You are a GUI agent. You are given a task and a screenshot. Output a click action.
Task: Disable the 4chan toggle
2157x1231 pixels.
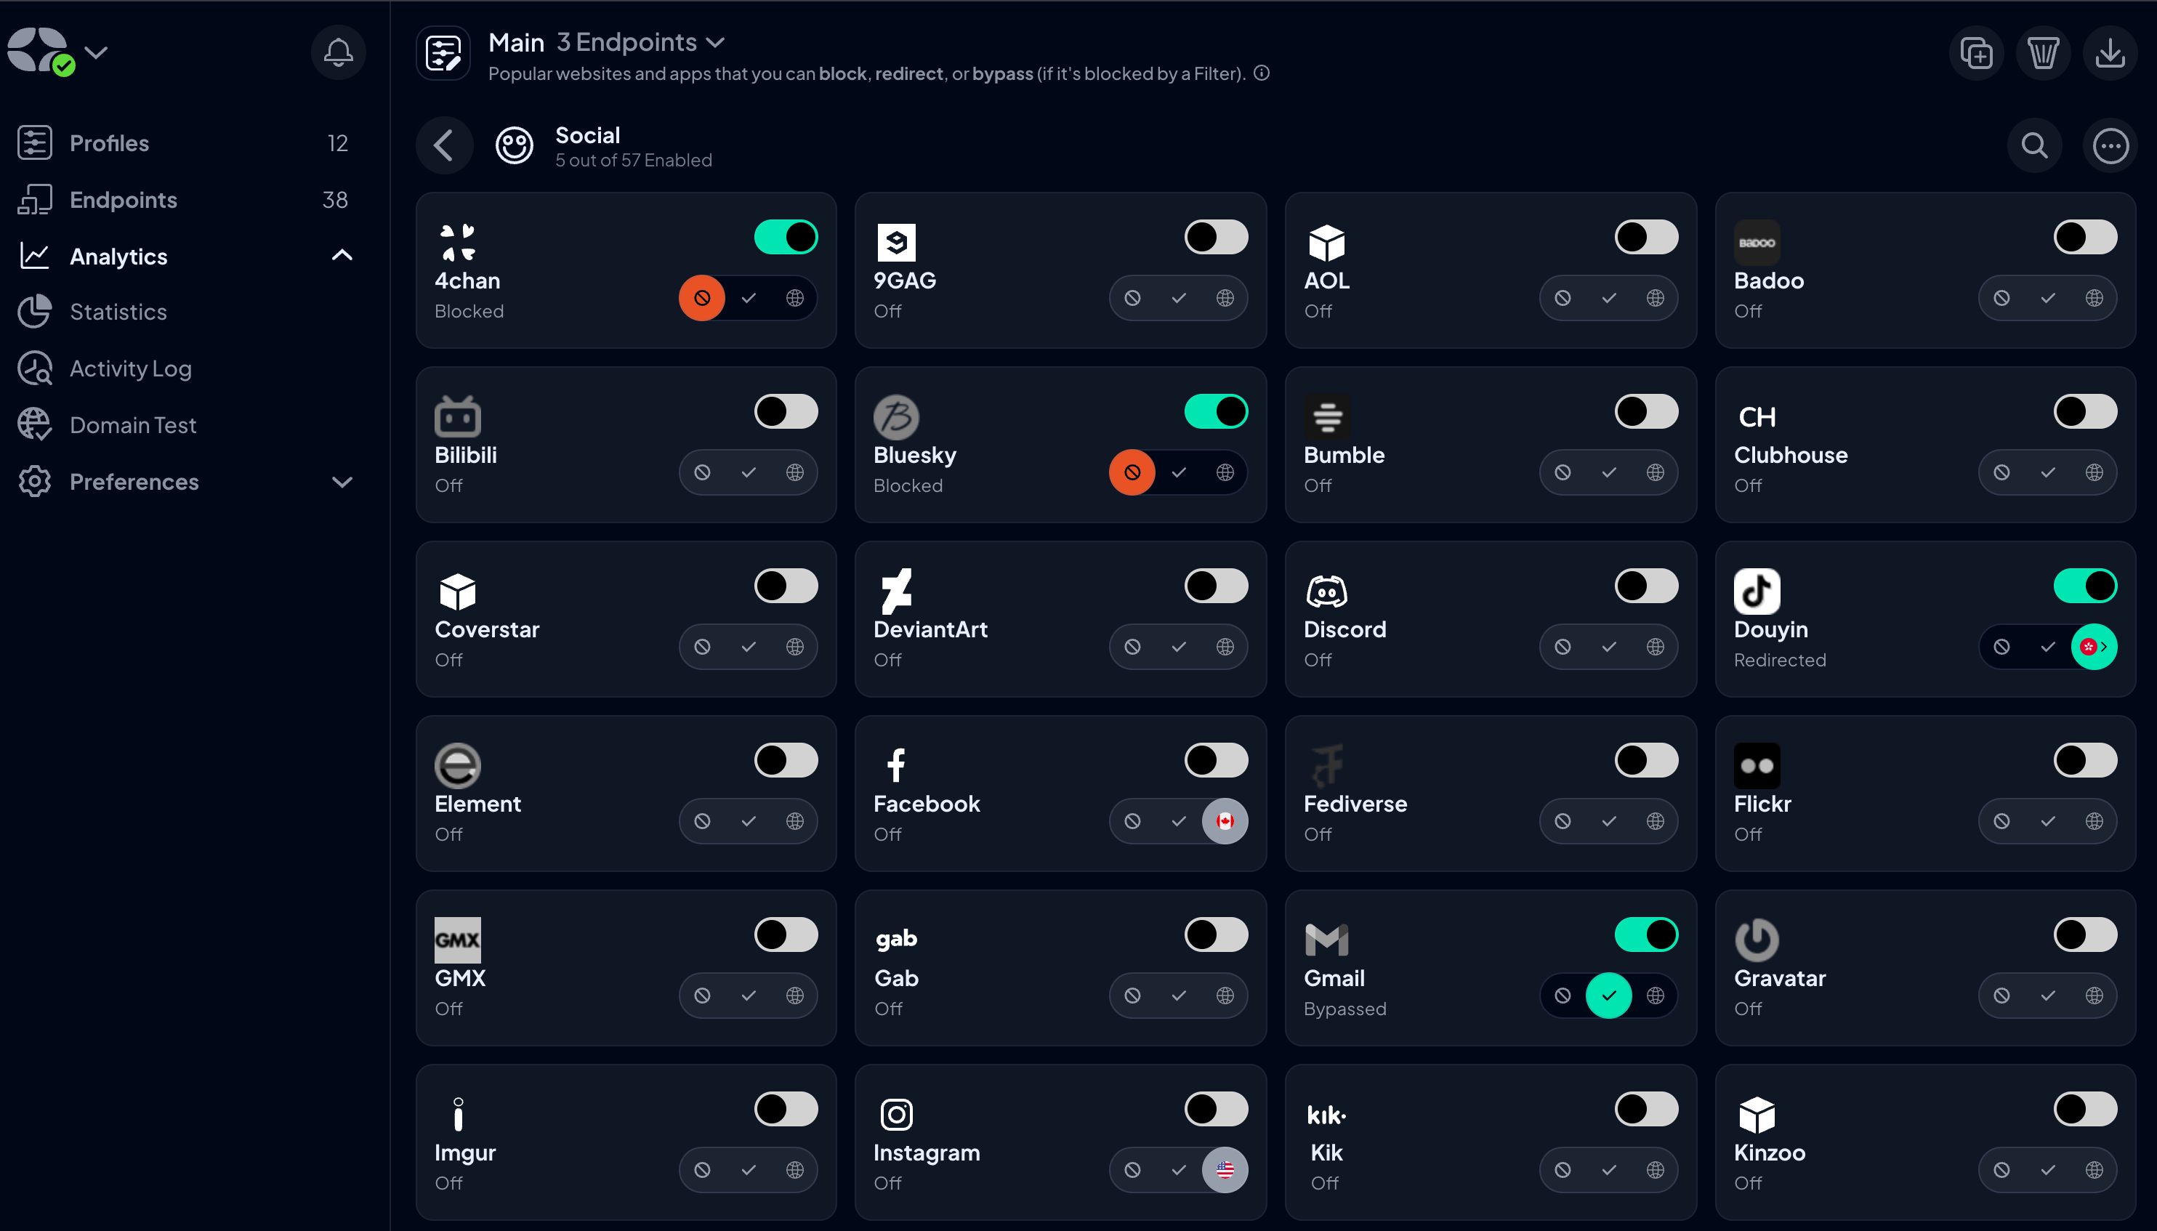pos(786,237)
